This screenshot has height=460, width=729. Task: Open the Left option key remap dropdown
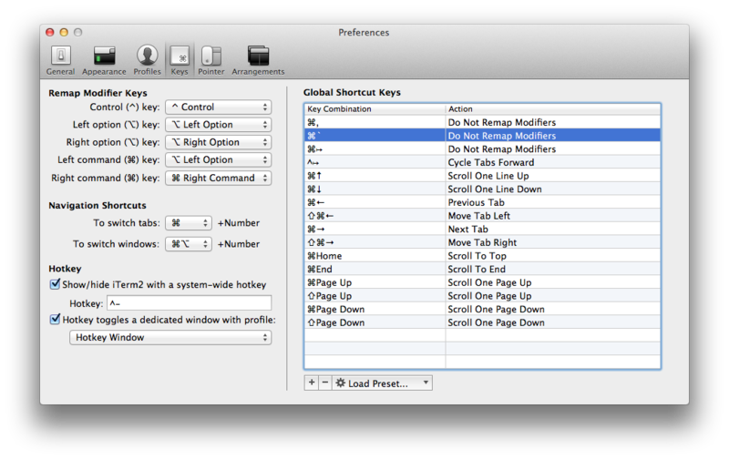(x=219, y=125)
